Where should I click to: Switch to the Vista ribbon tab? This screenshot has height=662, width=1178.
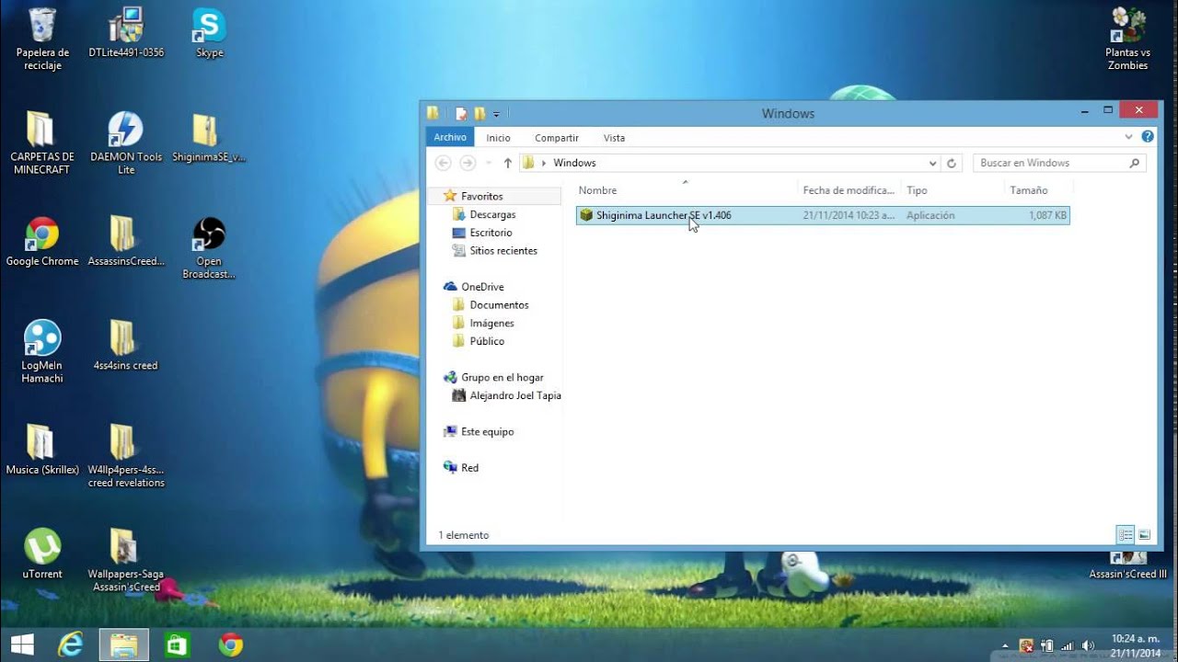[614, 138]
